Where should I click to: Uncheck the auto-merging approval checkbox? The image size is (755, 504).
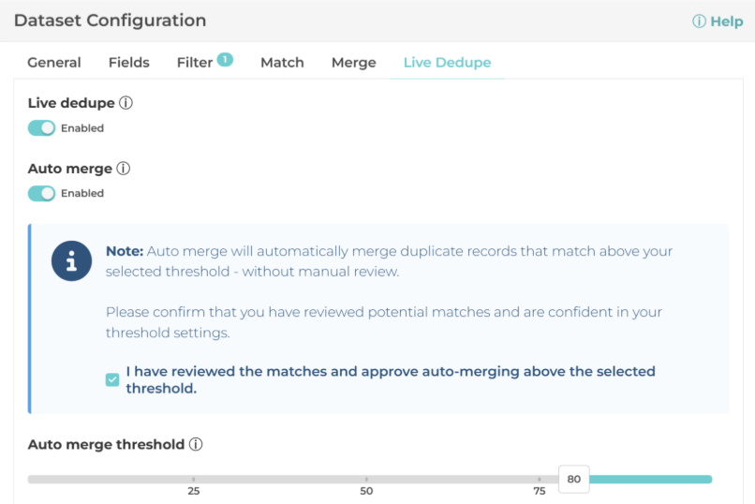pos(112,379)
